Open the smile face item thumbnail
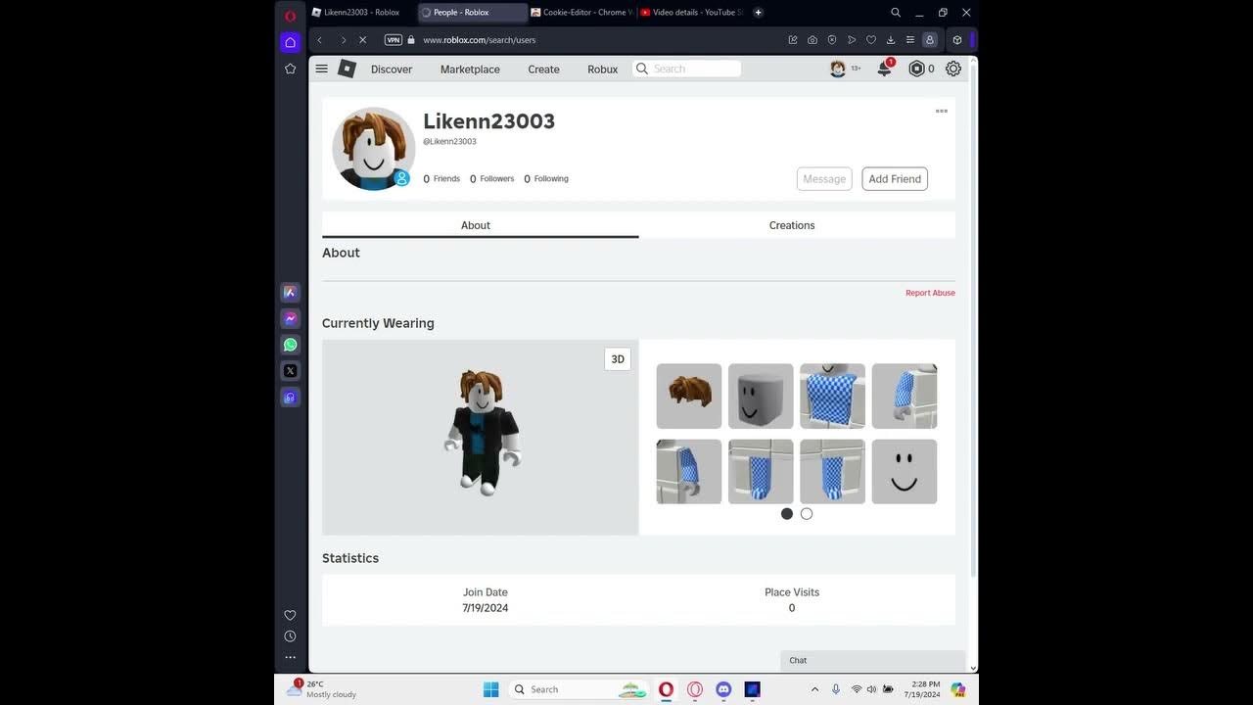 [x=905, y=472]
